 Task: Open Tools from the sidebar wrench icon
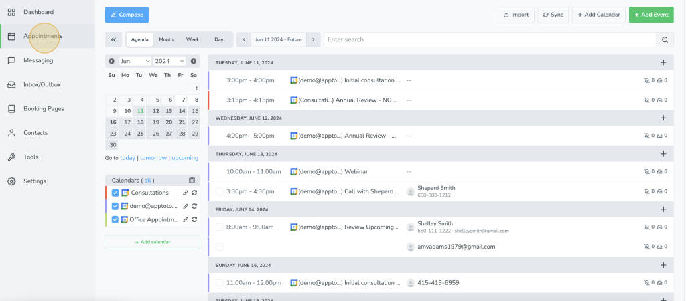[x=11, y=157]
